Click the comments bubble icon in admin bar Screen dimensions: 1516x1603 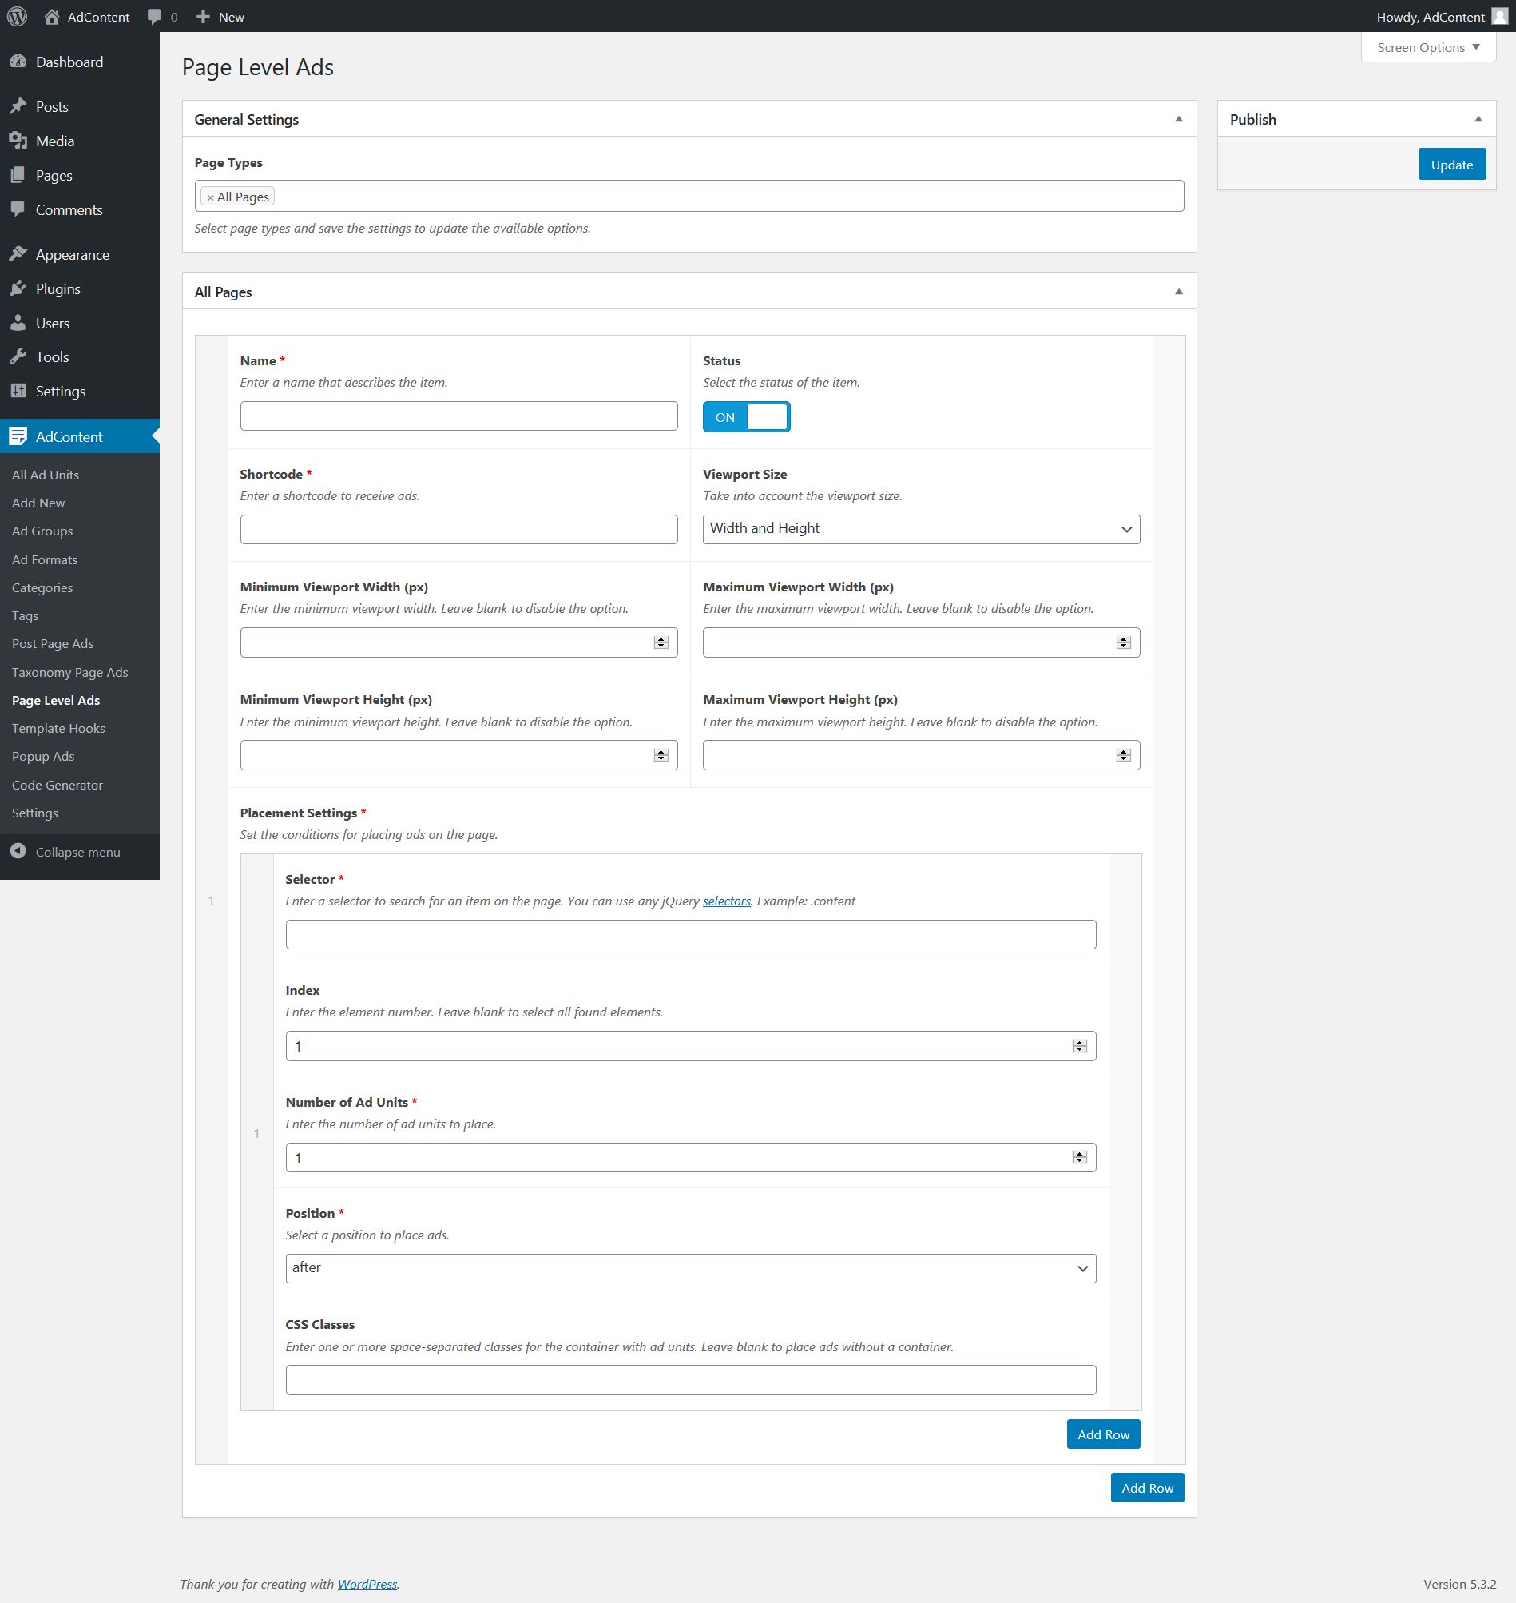pyautogui.click(x=154, y=17)
